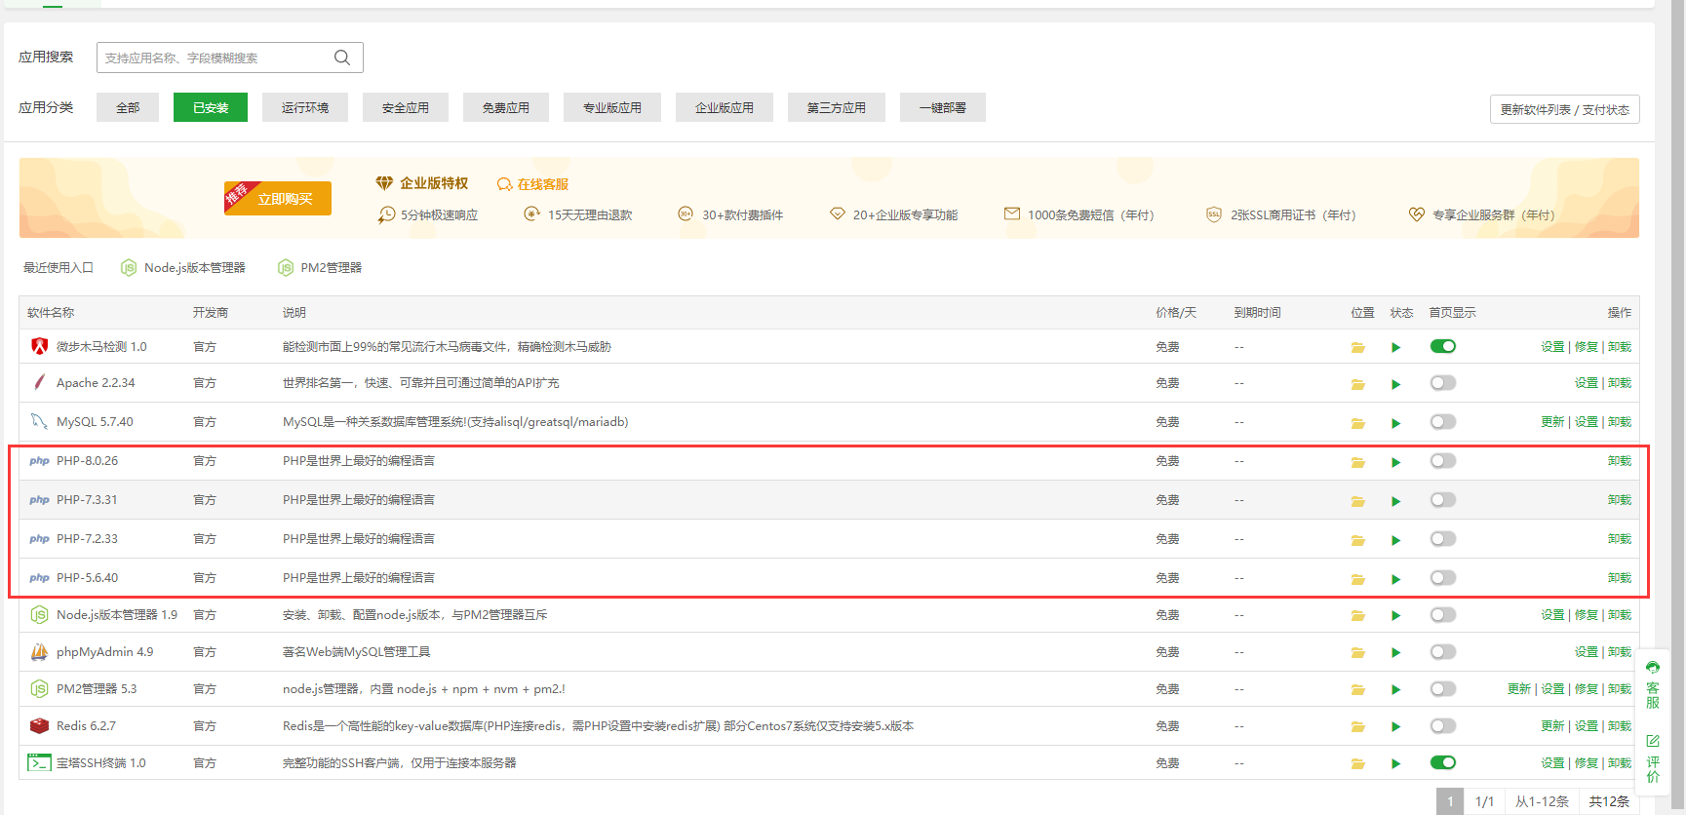The image size is (1686, 815).
Task: Focus the 应用搜索 input field
Action: pos(230,58)
